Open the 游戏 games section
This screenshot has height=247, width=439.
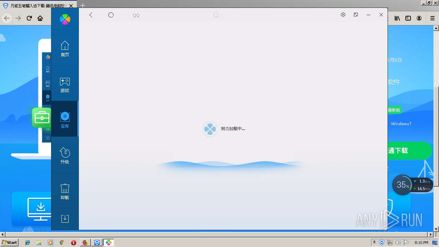pyautogui.click(x=65, y=84)
